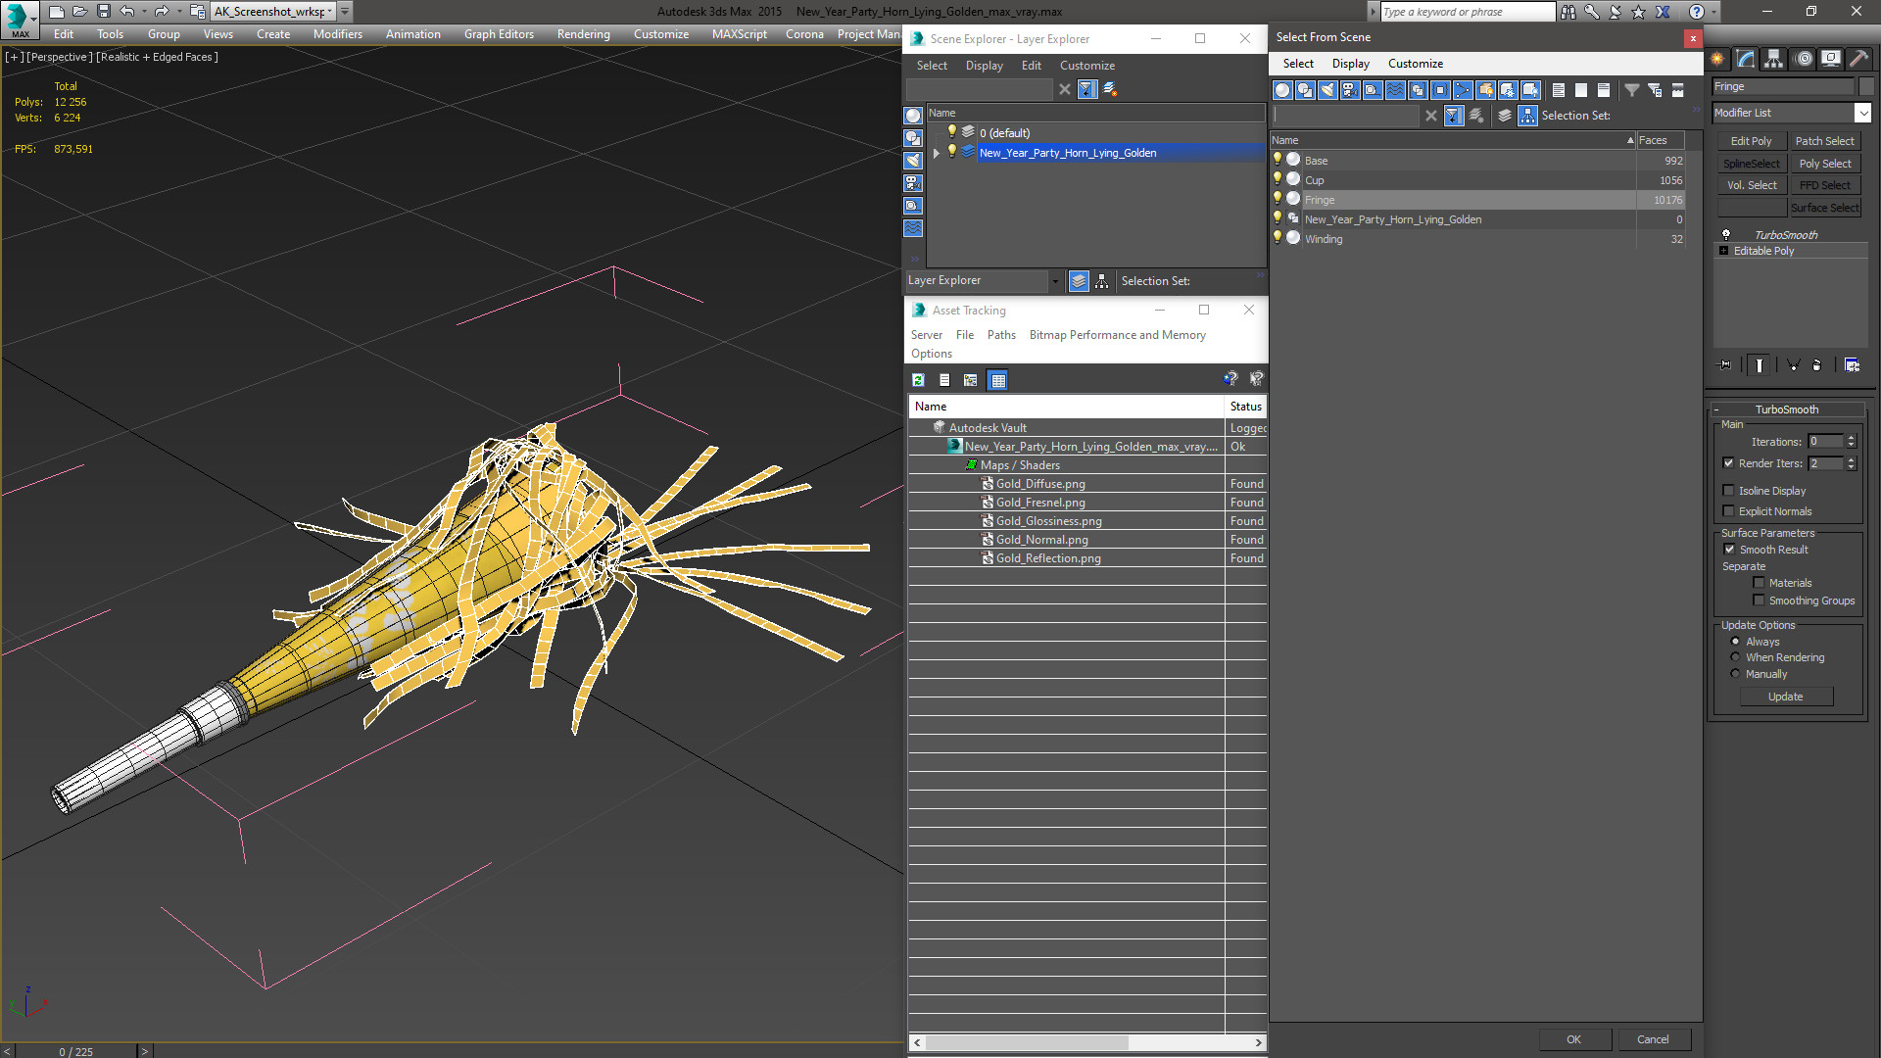Toggle Display Cameras filter icon
The height and width of the screenshot is (1058, 1881).
(x=1350, y=90)
